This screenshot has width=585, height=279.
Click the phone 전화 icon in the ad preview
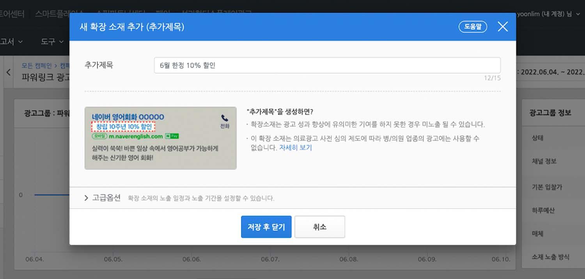[x=225, y=118]
